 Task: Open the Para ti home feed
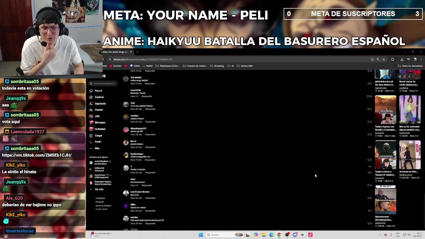(96, 91)
